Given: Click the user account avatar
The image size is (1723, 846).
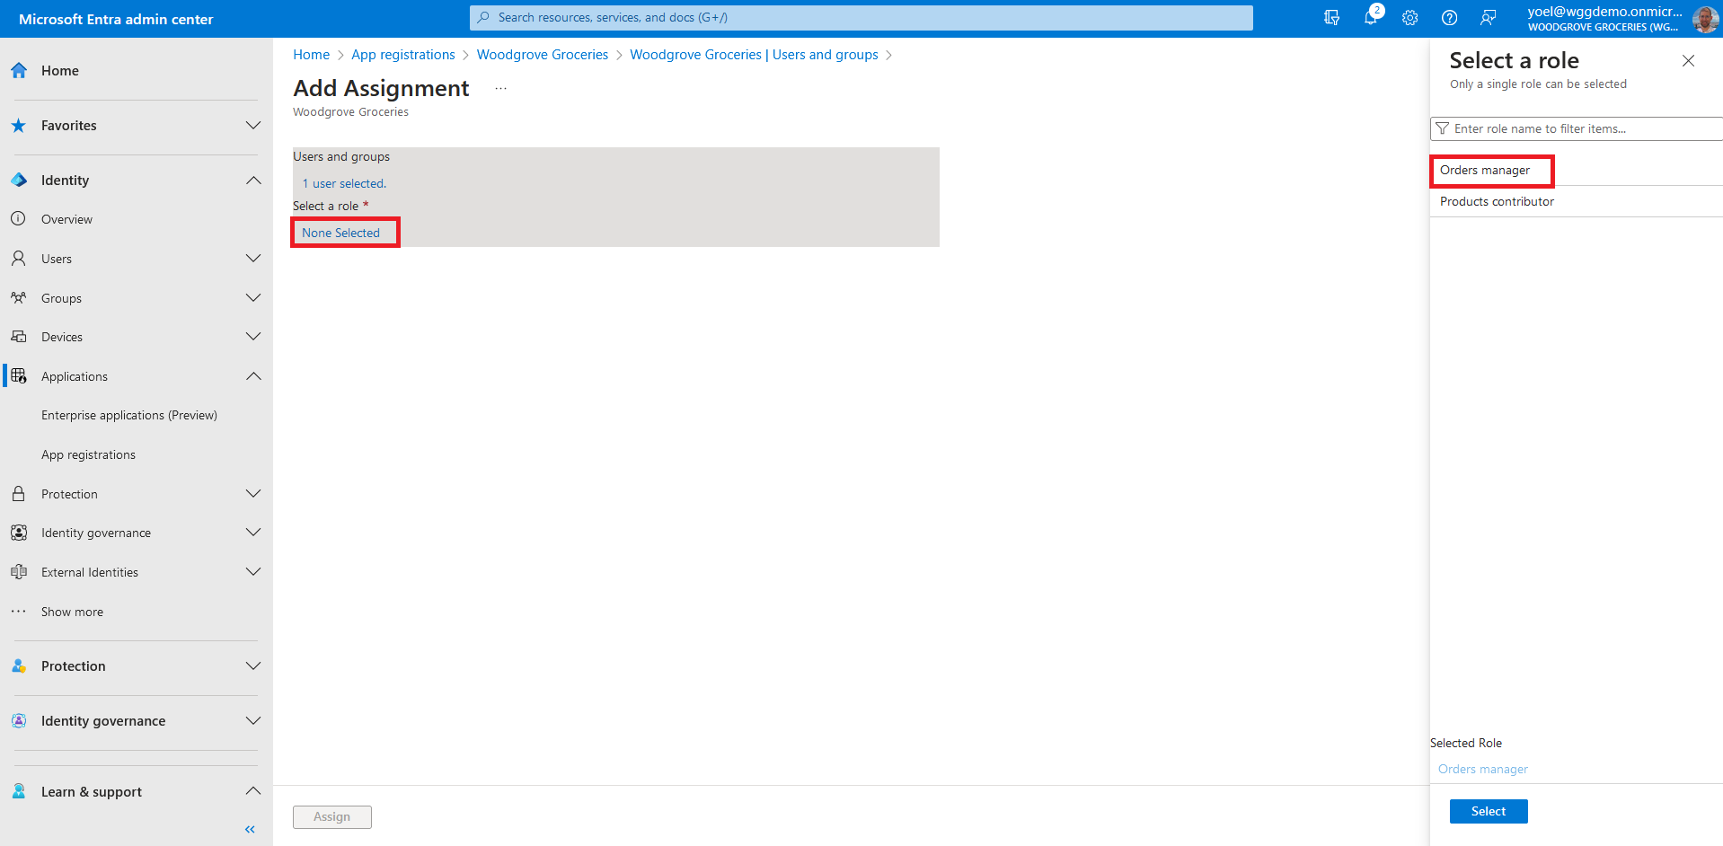Looking at the screenshot, I should click(x=1704, y=19).
